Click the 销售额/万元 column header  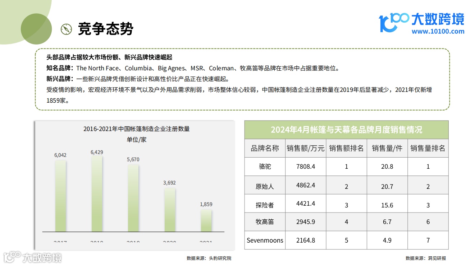point(306,148)
